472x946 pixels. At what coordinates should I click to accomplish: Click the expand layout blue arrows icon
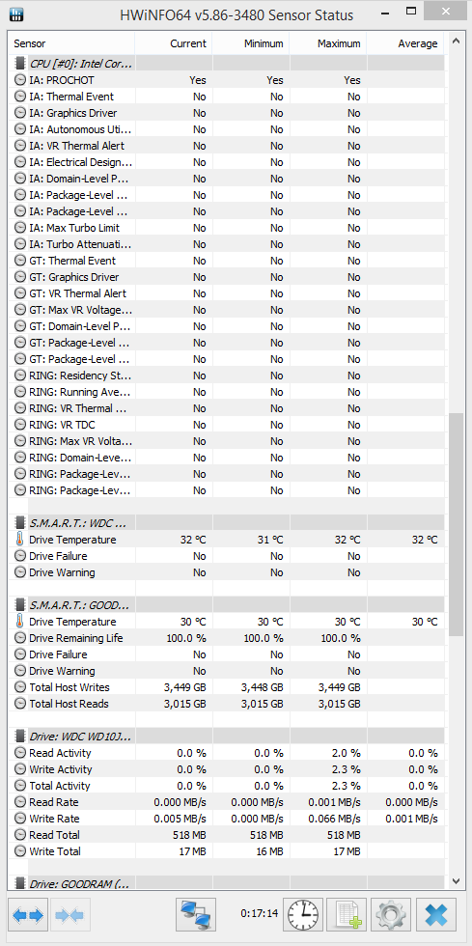[28, 914]
